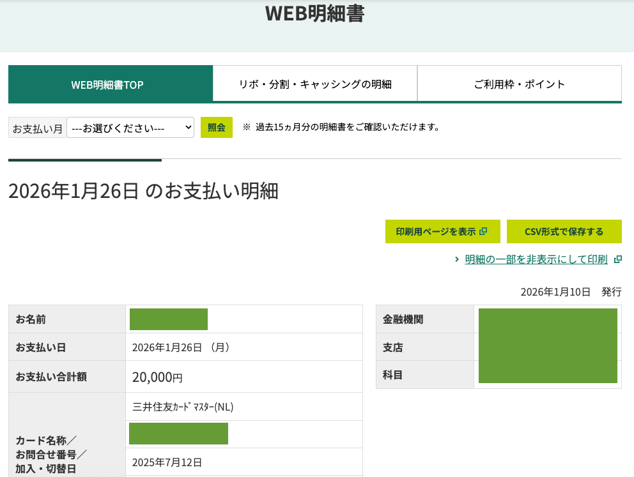The image size is (634, 477).
Task: Select the WEB明細書TOP tab
Action: tap(110, 84)
